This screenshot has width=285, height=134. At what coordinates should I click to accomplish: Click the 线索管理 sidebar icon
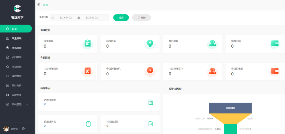pos(7,38)
